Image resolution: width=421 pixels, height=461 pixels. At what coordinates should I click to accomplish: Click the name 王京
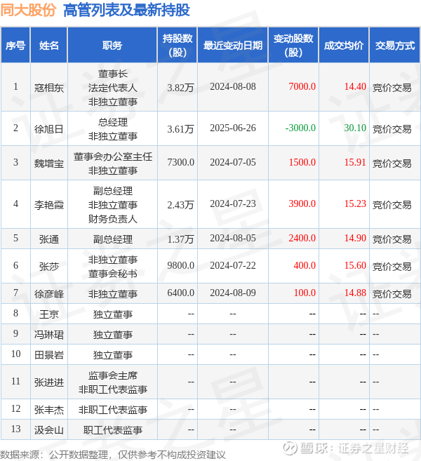[49, 314]
